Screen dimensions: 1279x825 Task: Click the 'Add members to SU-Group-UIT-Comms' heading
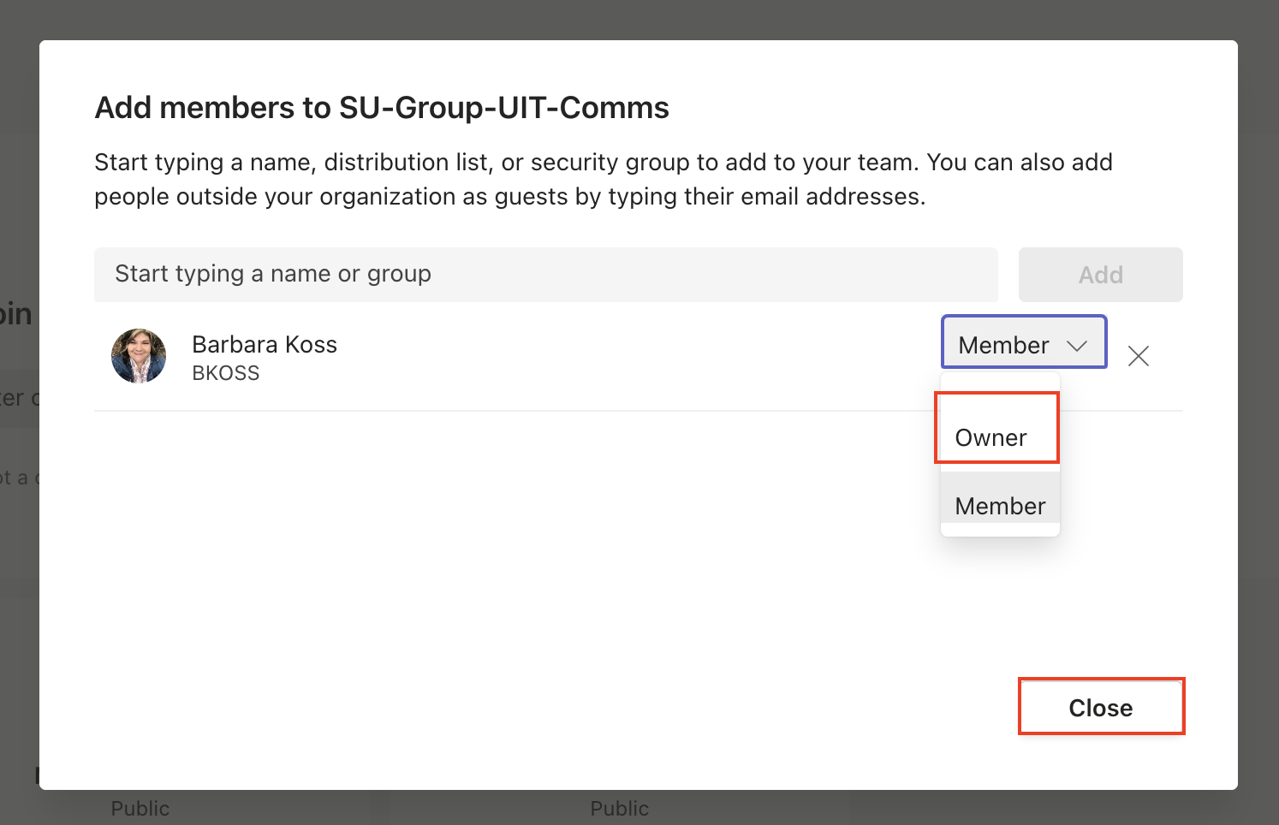382,108
